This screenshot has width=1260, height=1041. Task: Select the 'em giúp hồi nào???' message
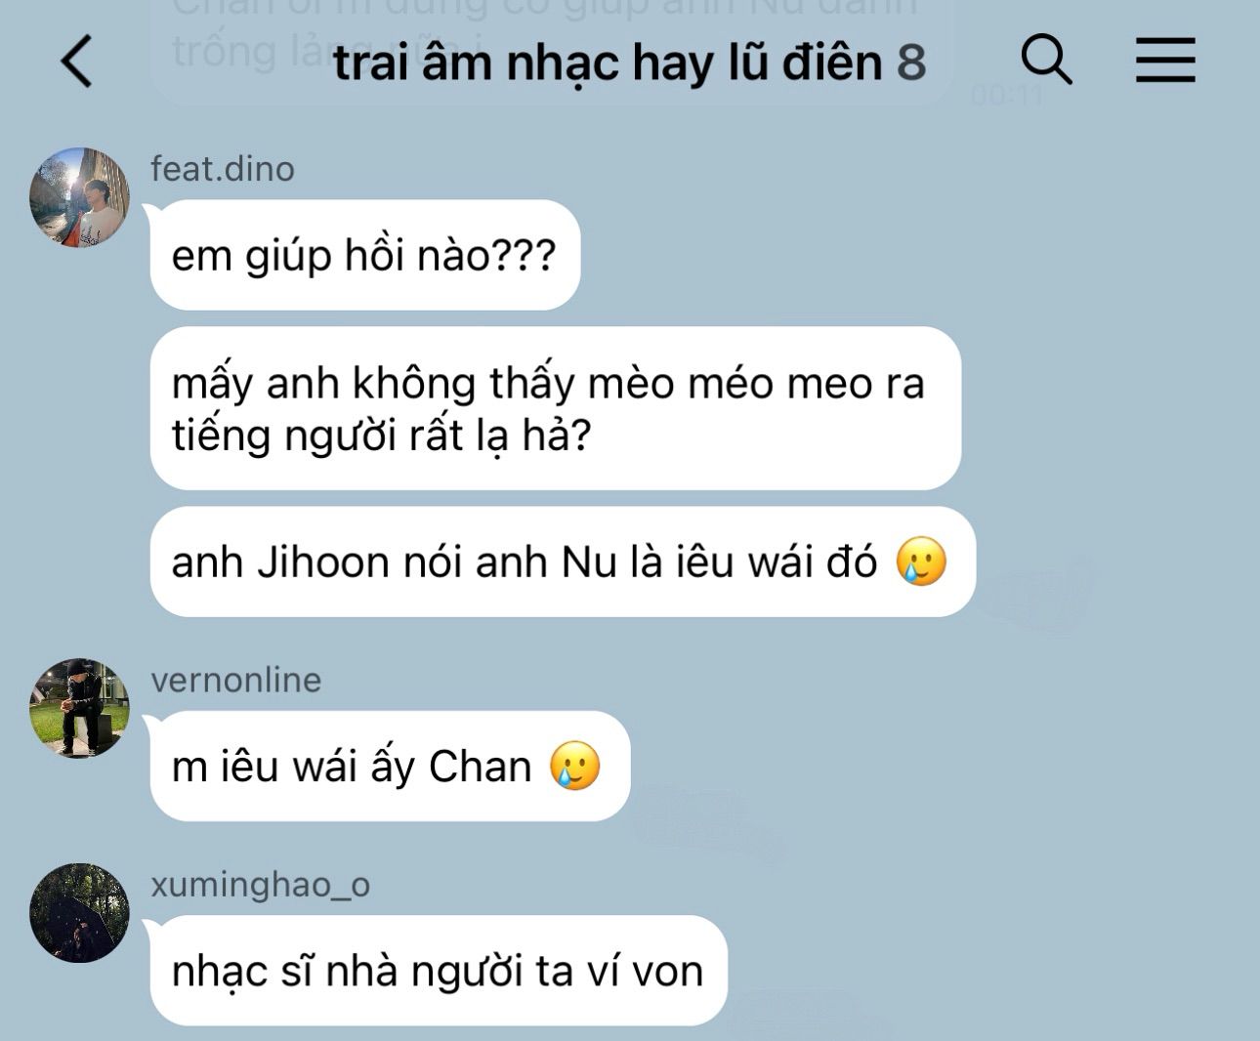tap(365, 255)
